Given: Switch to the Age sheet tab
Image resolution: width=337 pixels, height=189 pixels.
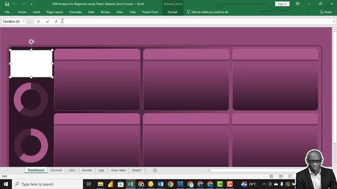Looking at the screenshot, I should [x=101, y=170].
